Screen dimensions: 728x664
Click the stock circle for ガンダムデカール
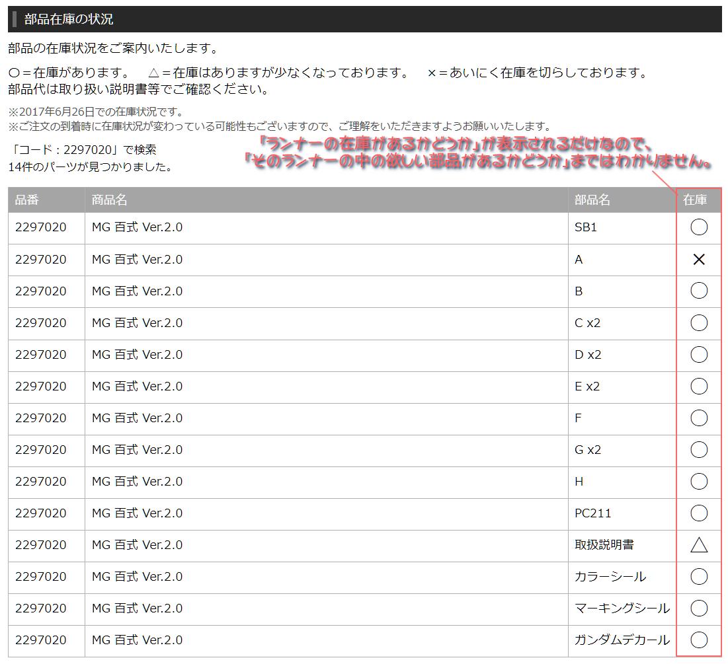699,640
